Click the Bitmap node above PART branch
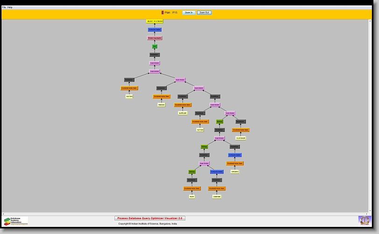This screenshot has height=234, width=379. tap(192, 172)
